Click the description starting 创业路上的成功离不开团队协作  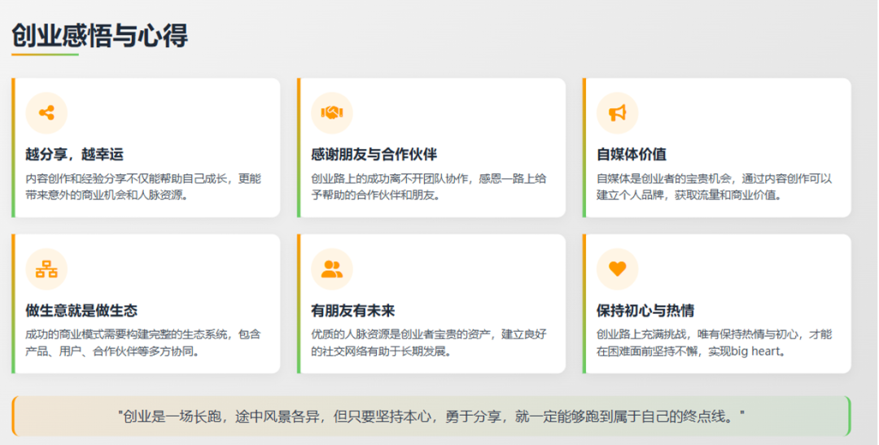point(429,187)
